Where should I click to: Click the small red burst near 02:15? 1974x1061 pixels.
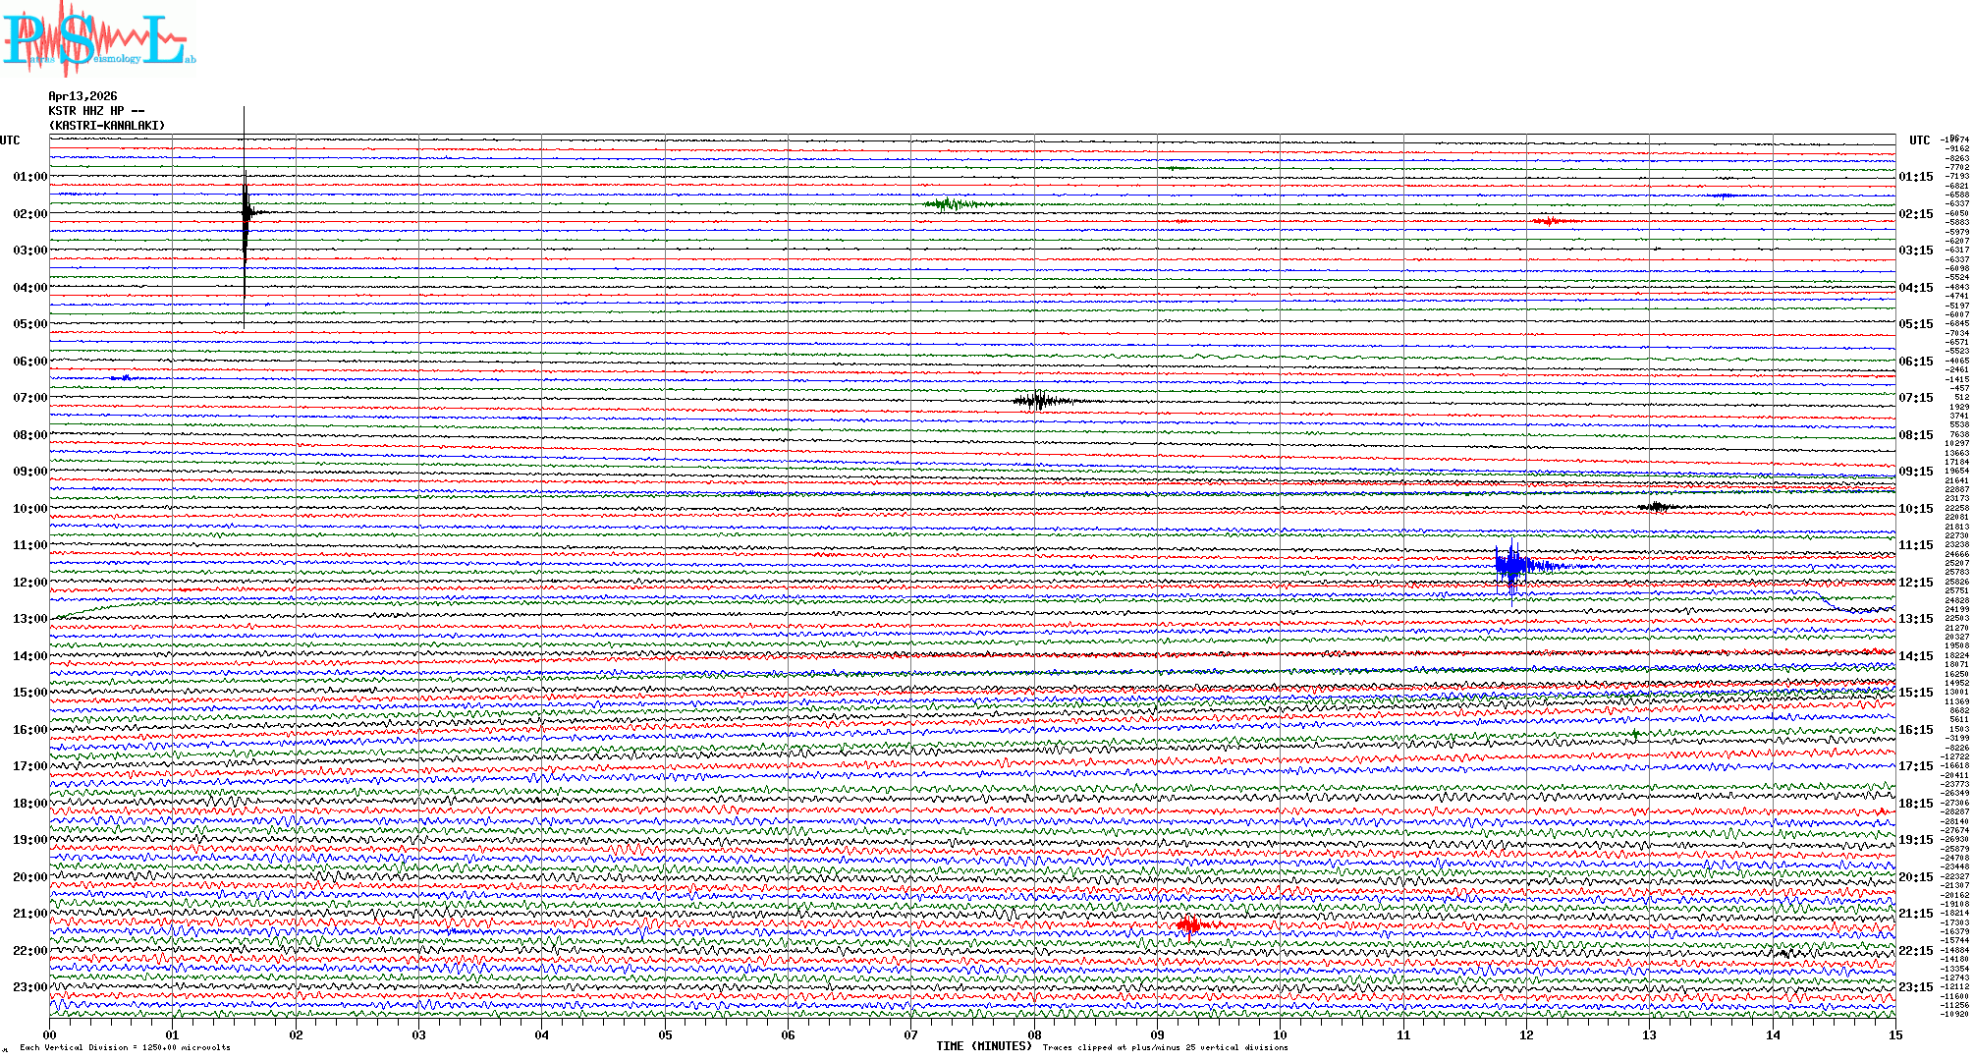point(1549,221)
